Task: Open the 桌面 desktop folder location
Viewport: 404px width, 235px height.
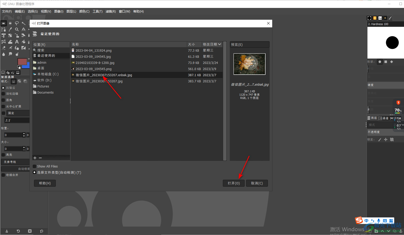Action: tap(51, 68)
